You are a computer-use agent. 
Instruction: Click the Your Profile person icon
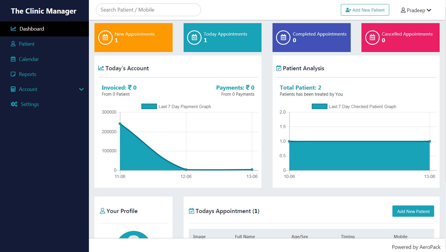tap(103, 211)
